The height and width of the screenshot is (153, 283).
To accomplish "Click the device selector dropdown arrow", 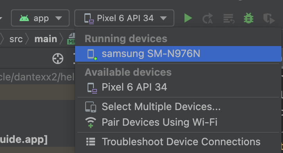I will (x=163, y=18).
